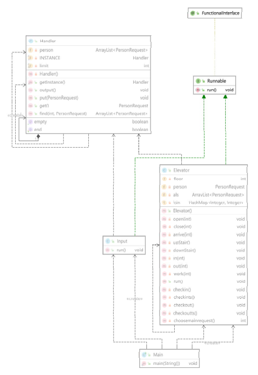Image resolution: width=258 pixels, height=375 pixels.
Task: Select the Handler class title
Action: [x=47, y=41]
